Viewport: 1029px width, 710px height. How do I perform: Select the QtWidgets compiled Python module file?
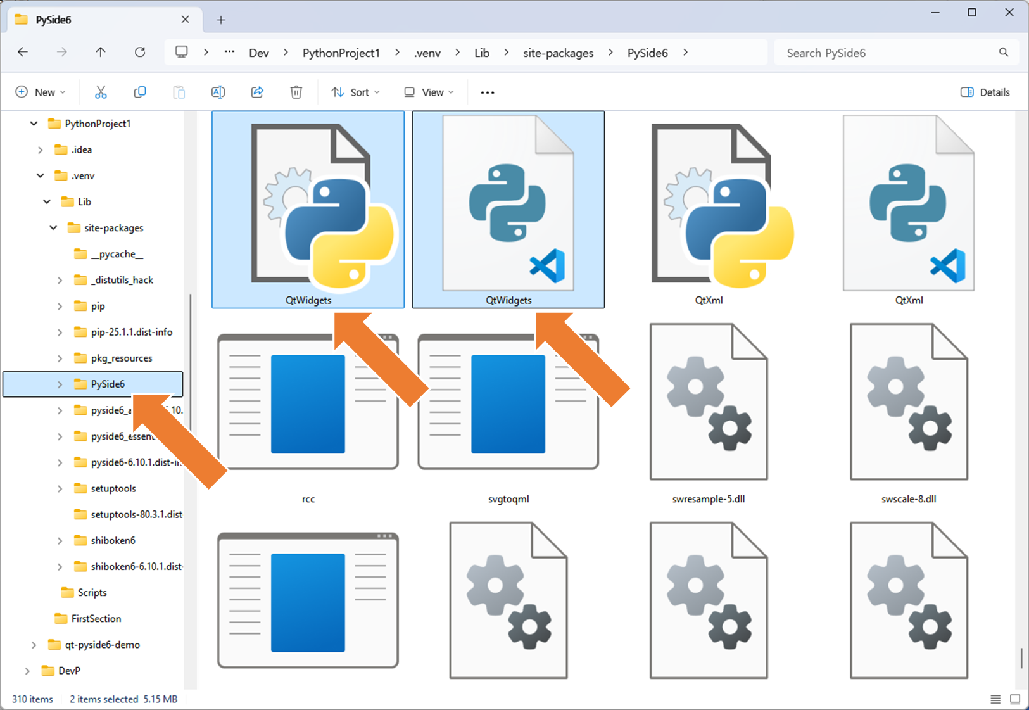[x=308, y=210]
